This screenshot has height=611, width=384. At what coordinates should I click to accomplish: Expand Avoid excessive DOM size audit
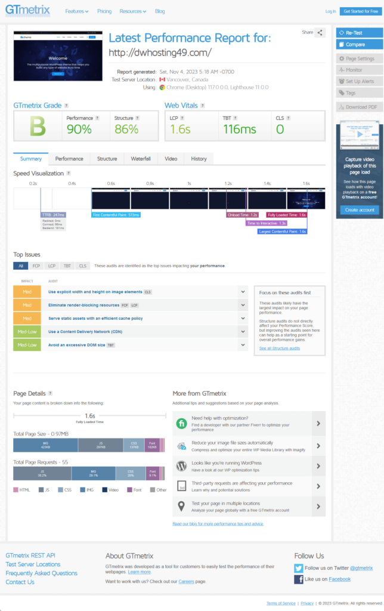[x=243, y=345]
